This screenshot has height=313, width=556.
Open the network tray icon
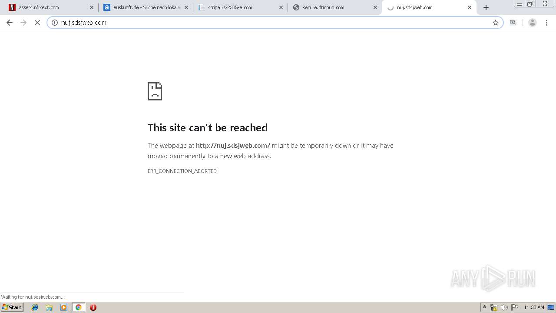pos(494,307)
